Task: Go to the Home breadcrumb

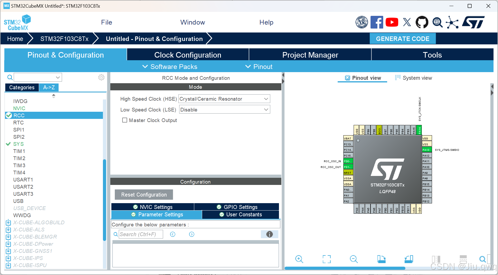Action: [x=15, y=39]
